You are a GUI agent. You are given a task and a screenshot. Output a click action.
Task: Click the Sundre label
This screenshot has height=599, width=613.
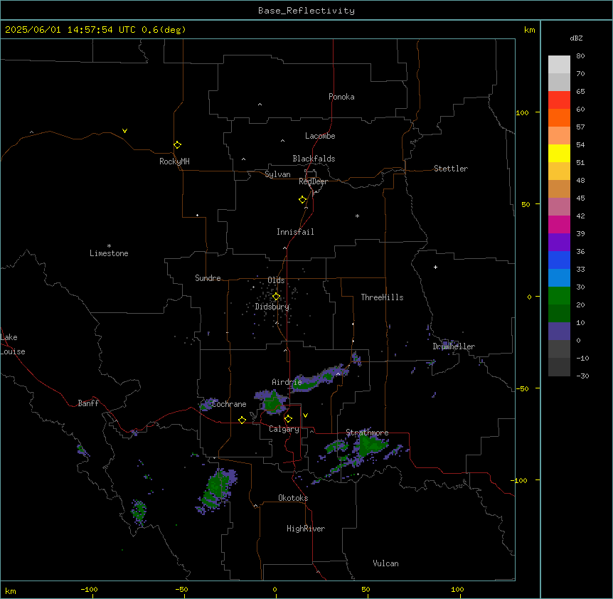[x=208, y=278]
